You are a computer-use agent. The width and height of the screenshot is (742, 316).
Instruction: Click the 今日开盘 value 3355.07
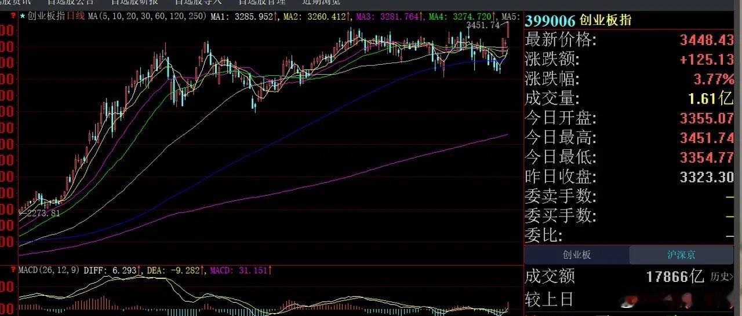tap(707, 119)
